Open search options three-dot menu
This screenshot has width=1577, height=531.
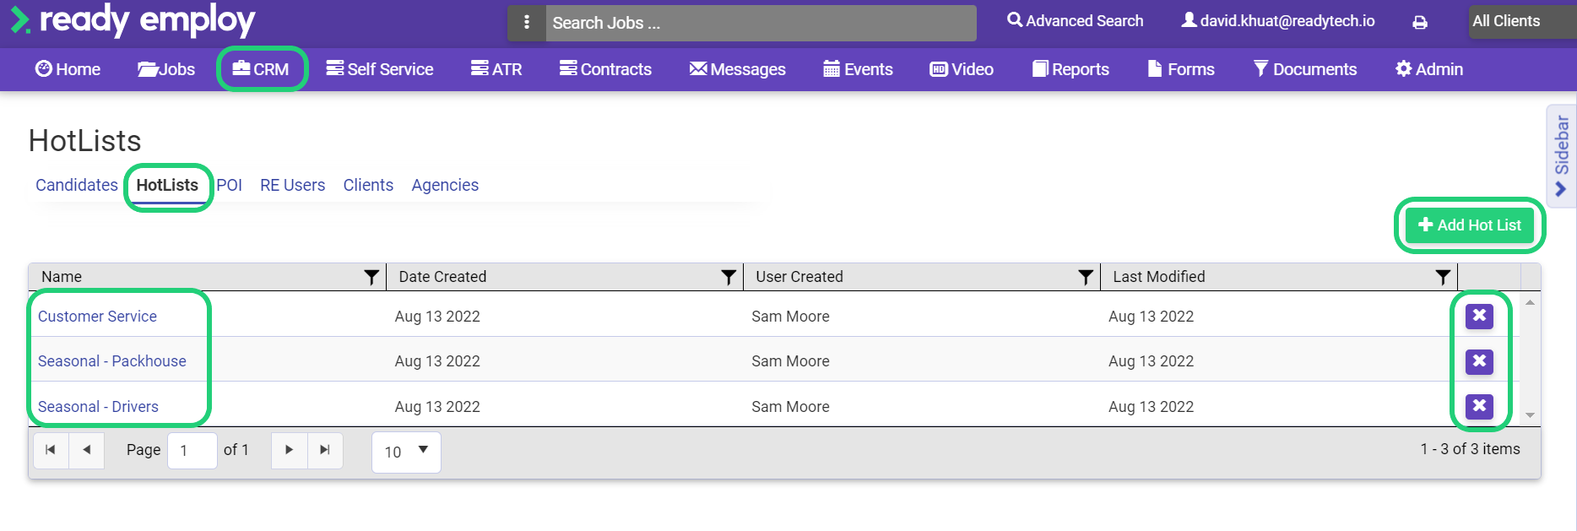(x=527, y=23)
